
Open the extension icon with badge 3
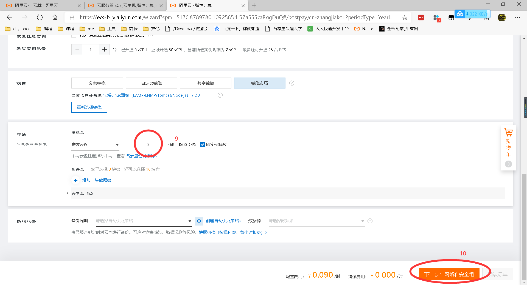pos(436,18)
